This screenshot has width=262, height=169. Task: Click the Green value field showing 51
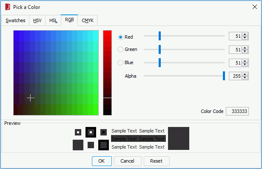tap(236, 50)
